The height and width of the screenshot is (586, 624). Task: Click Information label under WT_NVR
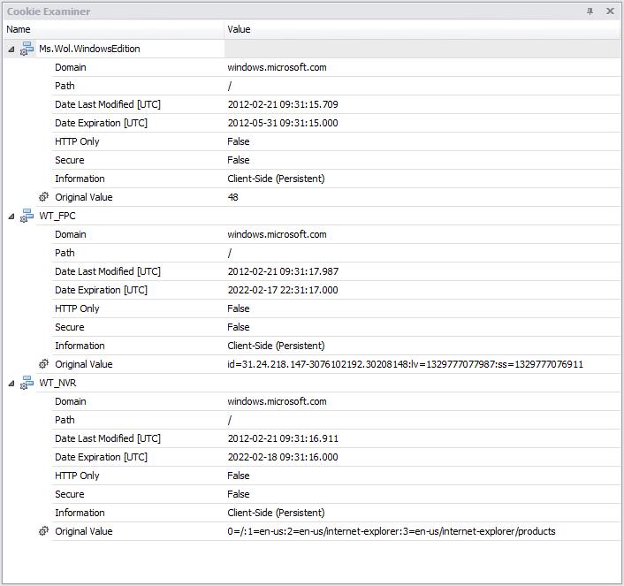coord(80,513)
